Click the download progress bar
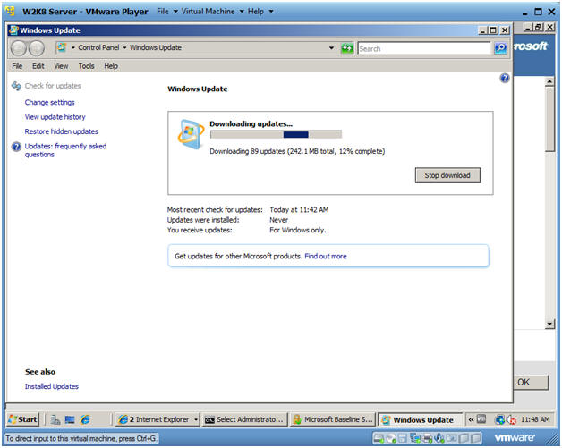 [x=276, y=135]
